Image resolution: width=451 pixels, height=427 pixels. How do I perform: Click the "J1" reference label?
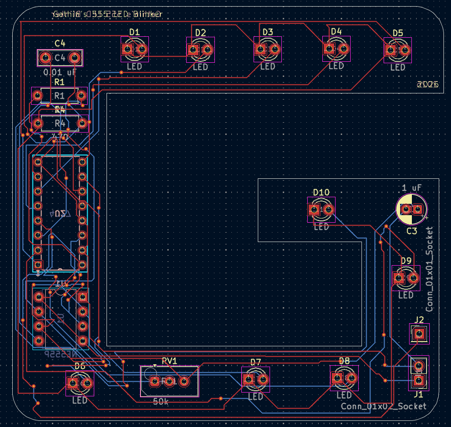(418, 394)
